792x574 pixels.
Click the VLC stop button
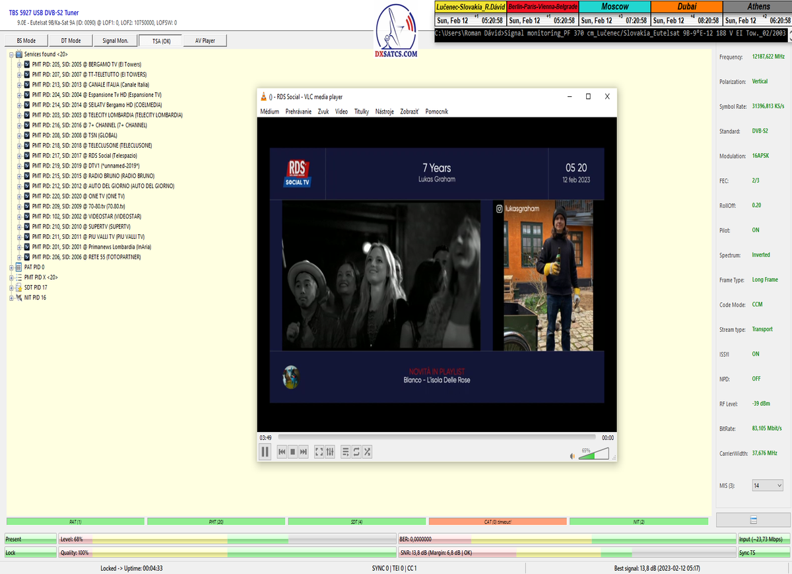[x=292, y=452]
